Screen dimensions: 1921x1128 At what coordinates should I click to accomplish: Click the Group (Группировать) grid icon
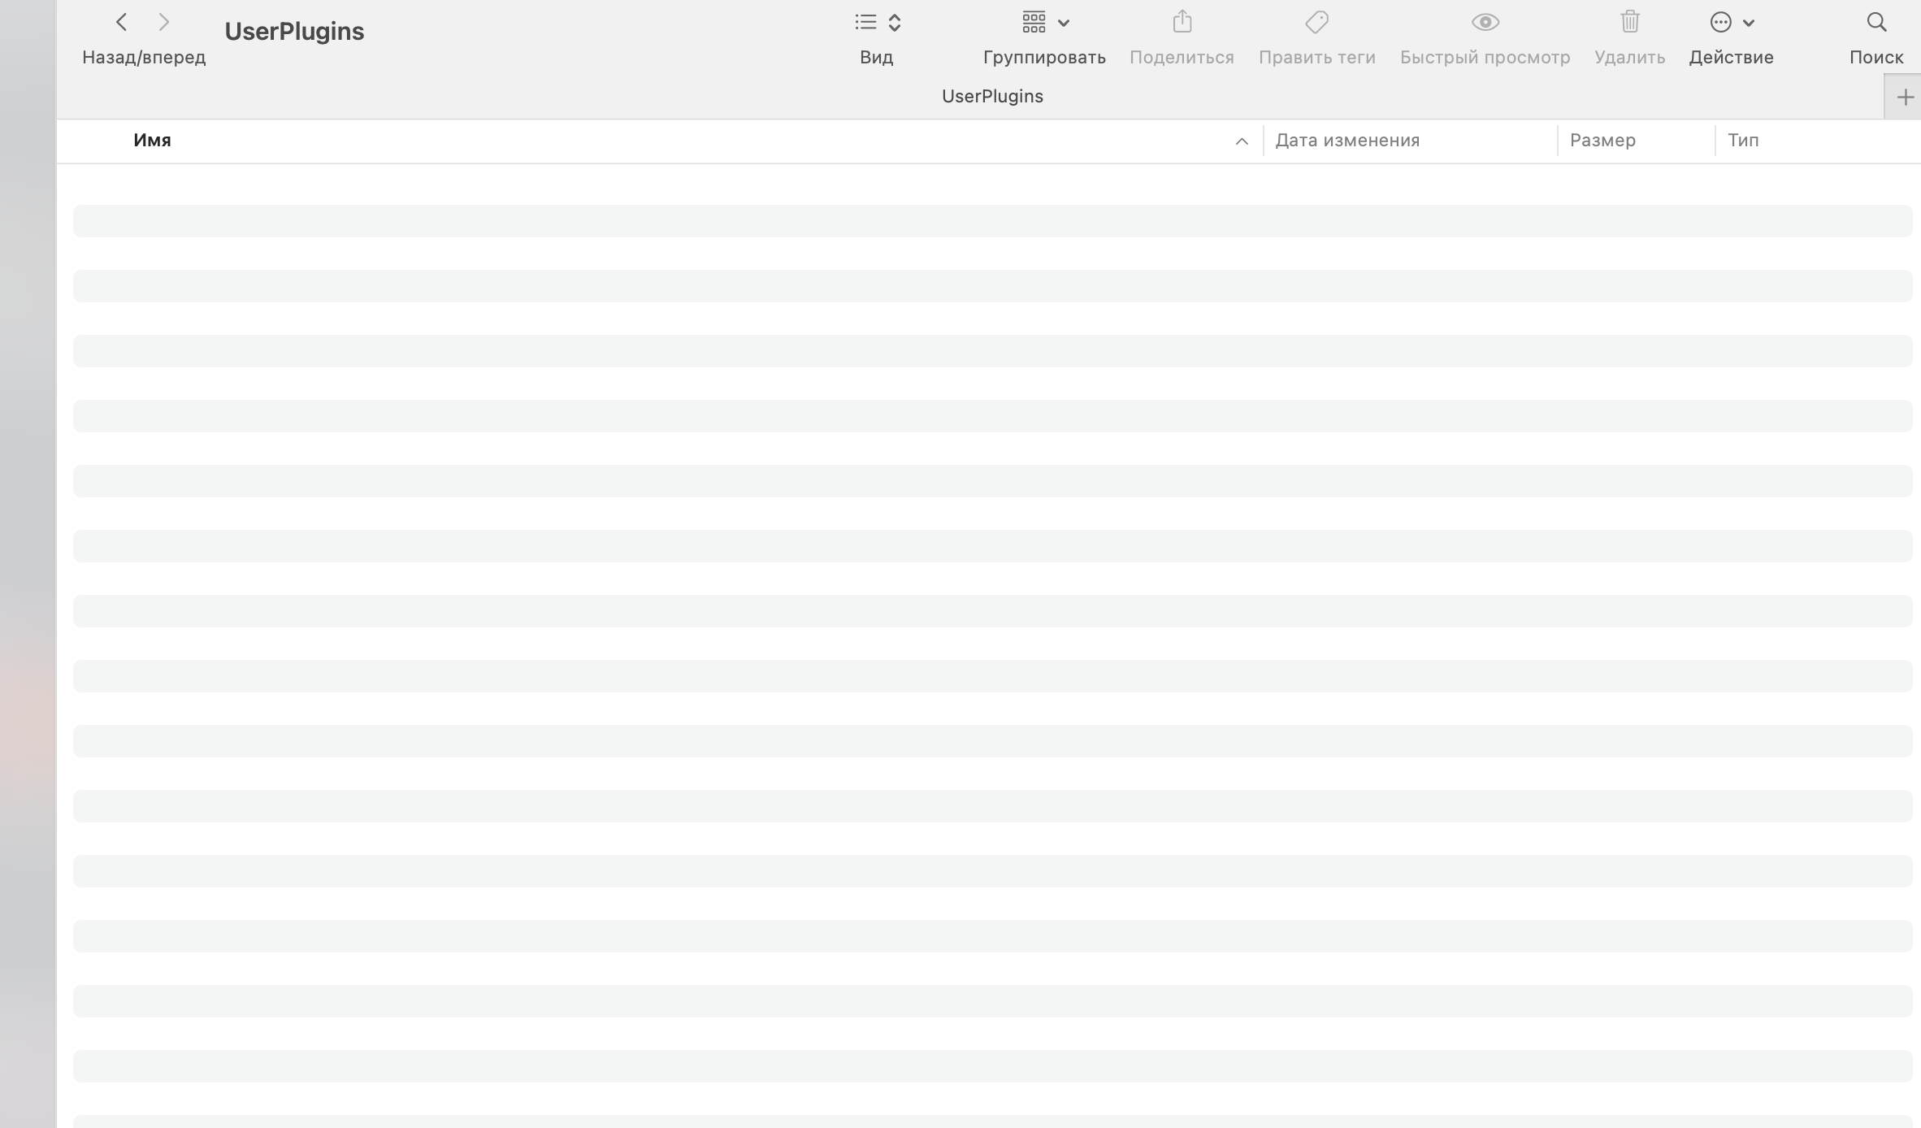tap(1034, 23)
